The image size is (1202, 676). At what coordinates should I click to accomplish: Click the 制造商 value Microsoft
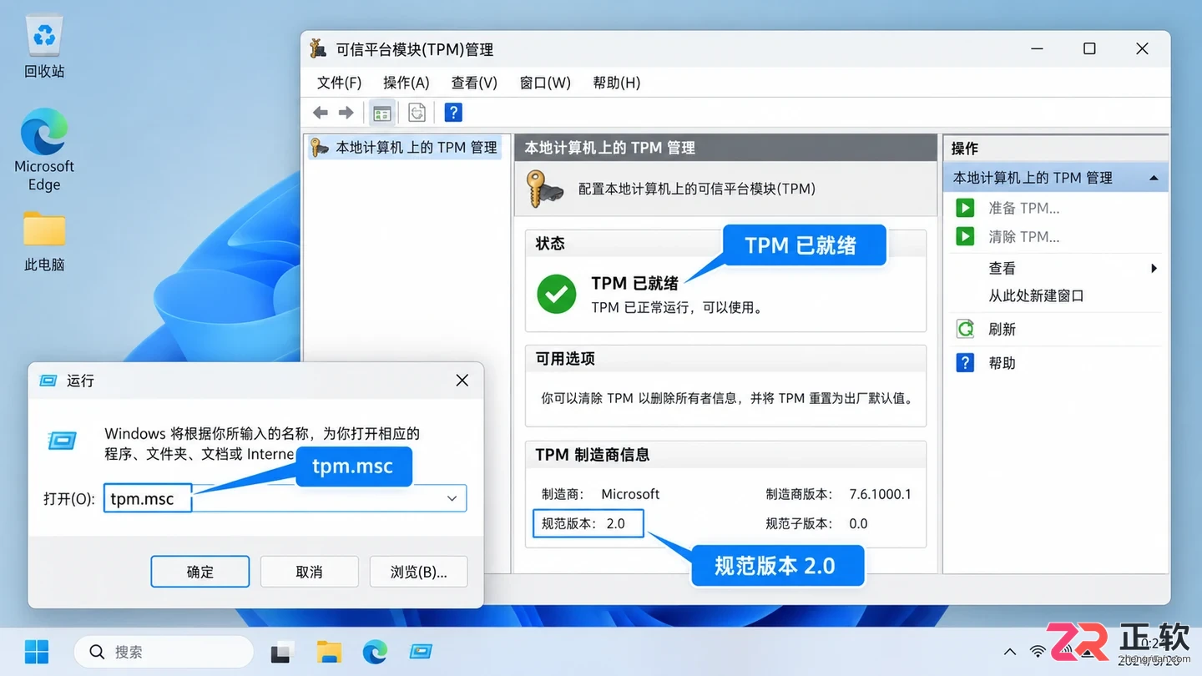click(630, 494)
